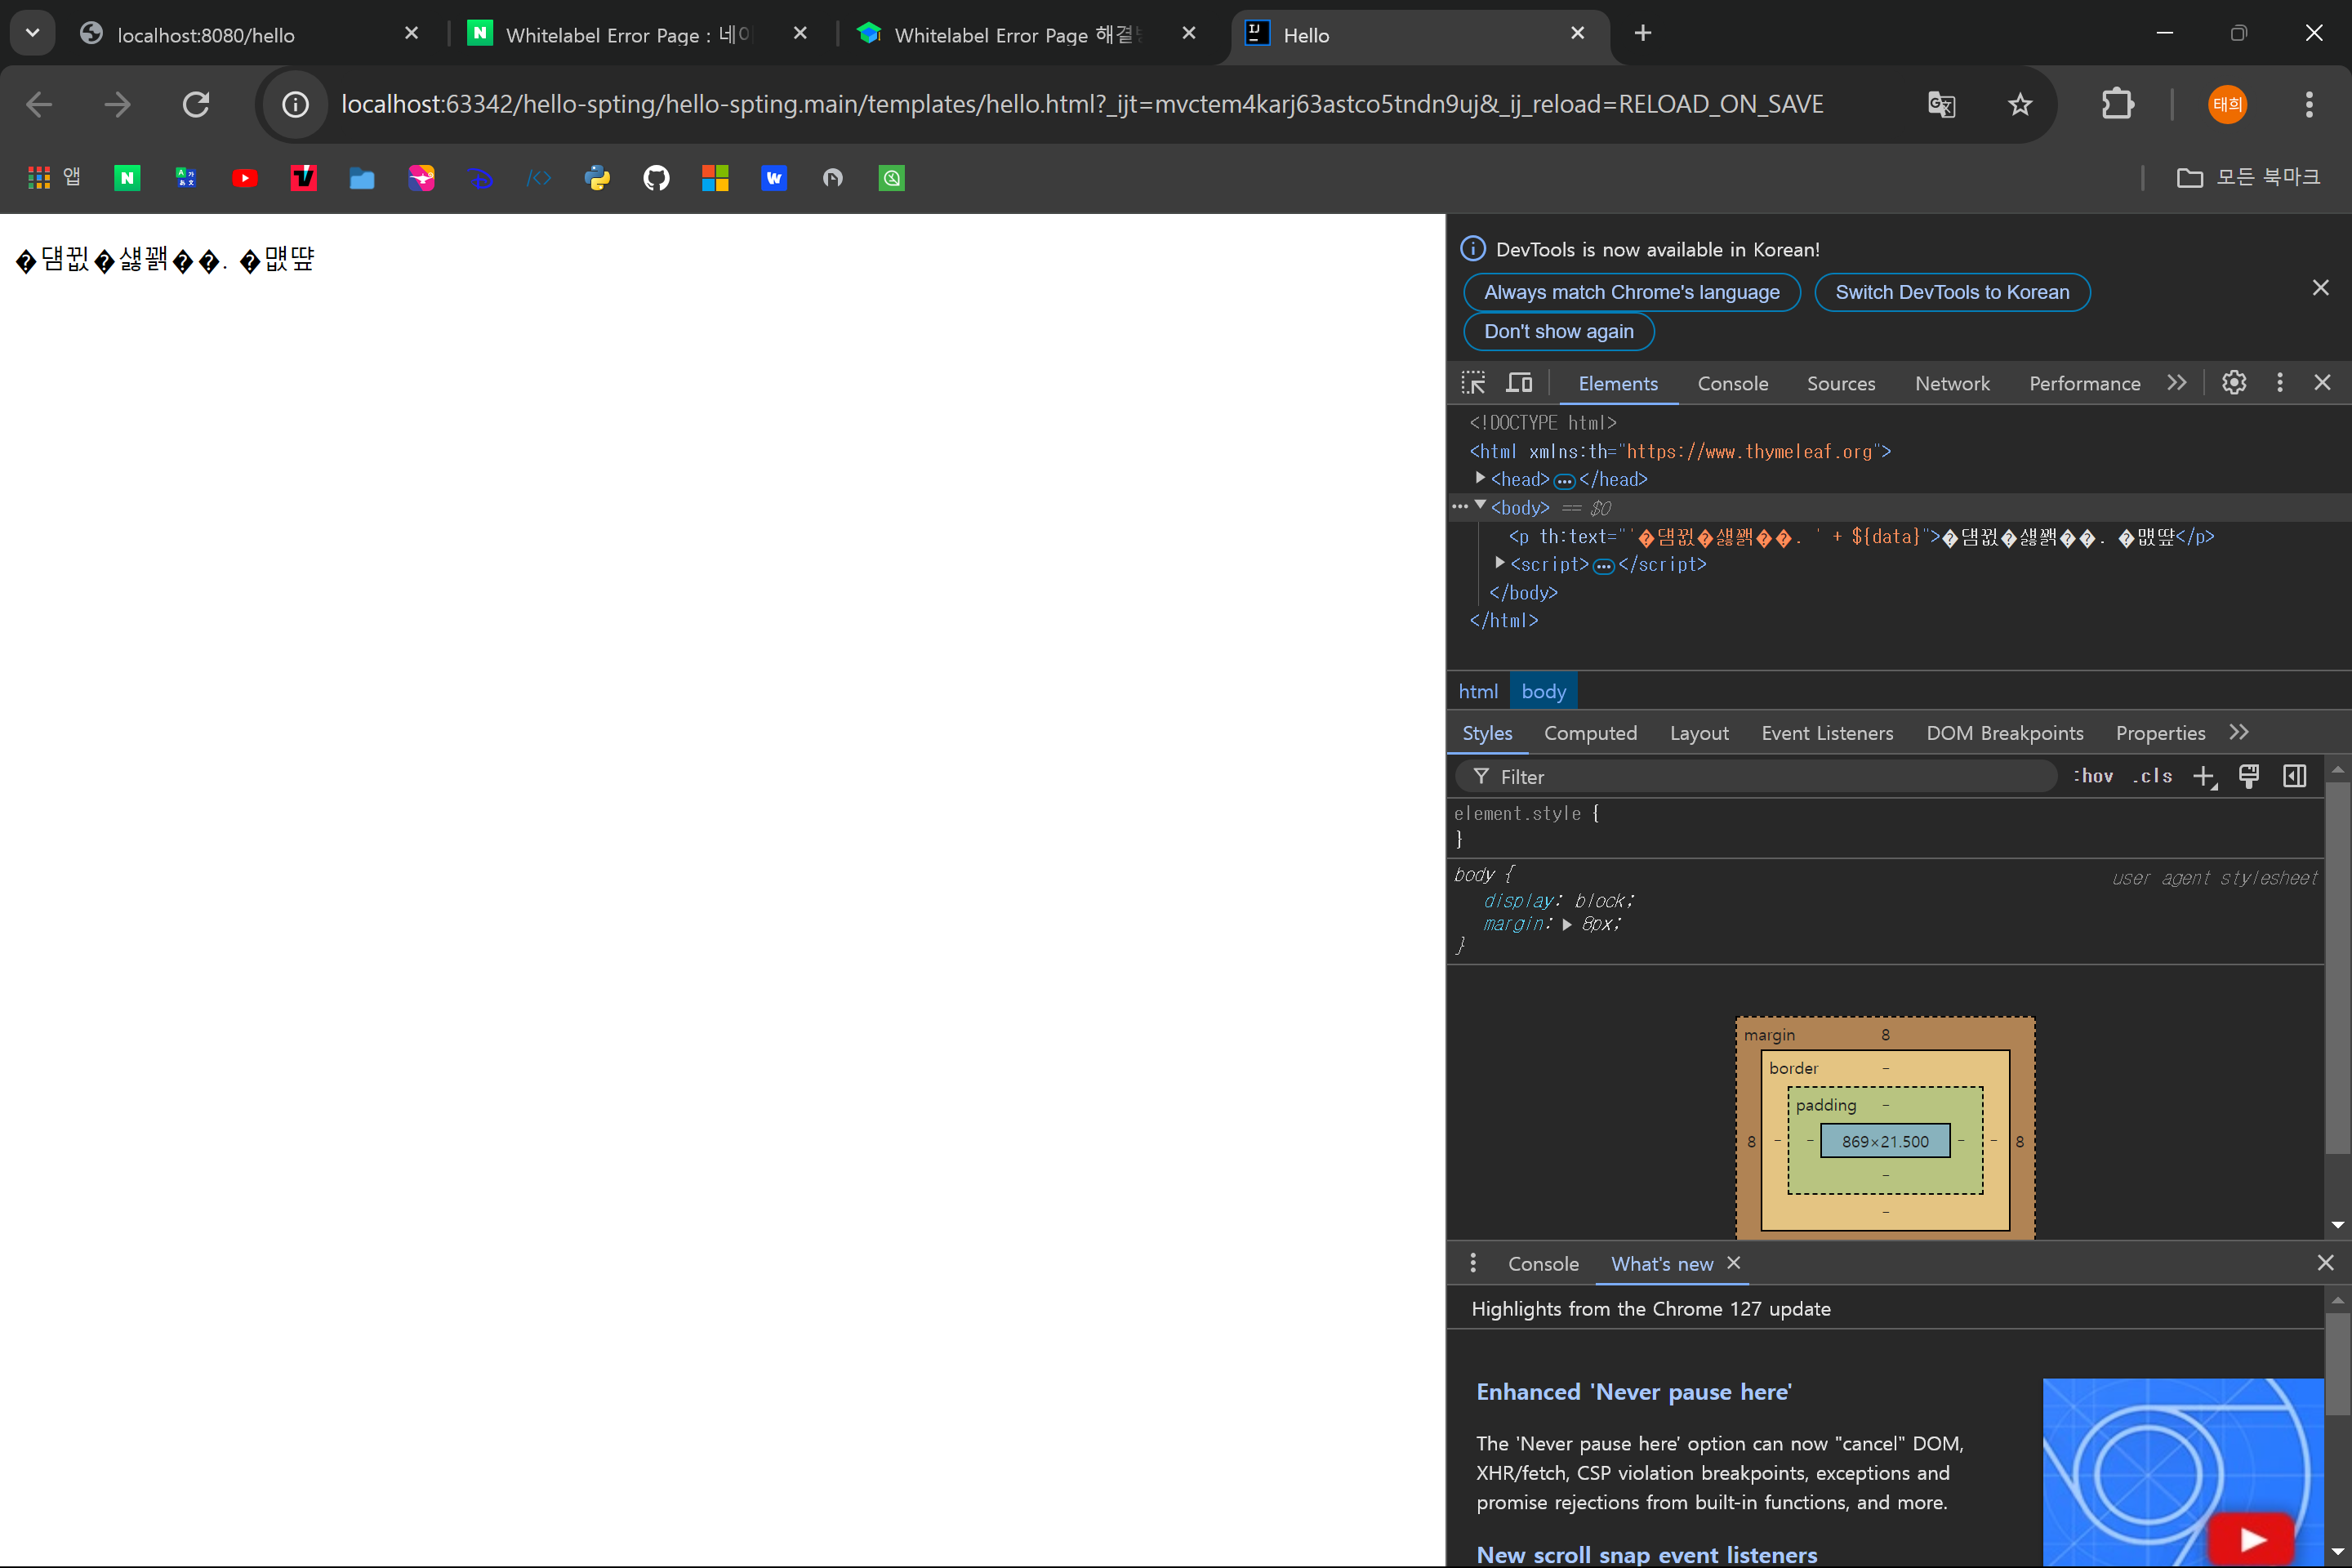The height and width of the screenshot is (1568, 2352).
Task: Click Don't show again
Action: pyautogui.click(x=1558, y=331)
